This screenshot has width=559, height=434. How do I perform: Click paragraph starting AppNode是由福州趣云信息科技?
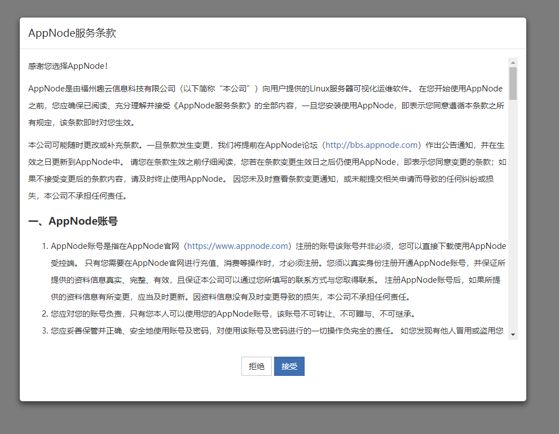(x=169, y=106)
